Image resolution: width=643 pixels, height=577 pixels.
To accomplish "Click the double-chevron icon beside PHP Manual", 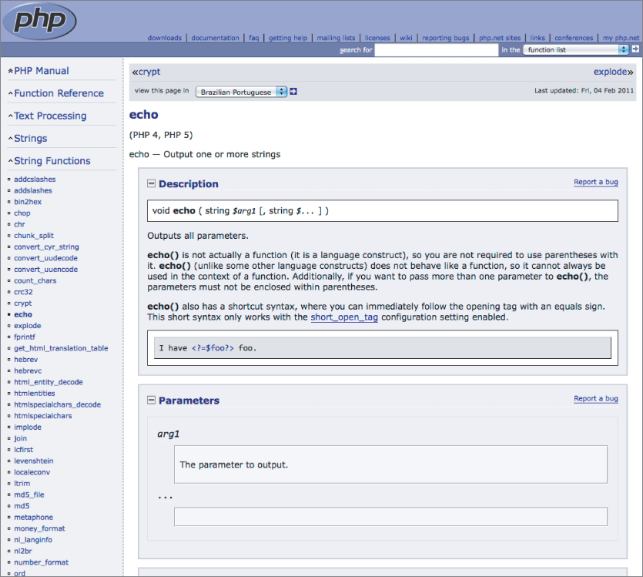I will (8, 69).
